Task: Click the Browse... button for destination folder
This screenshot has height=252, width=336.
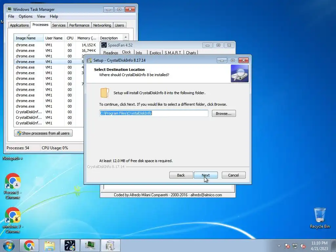Action: pos(224,113)
